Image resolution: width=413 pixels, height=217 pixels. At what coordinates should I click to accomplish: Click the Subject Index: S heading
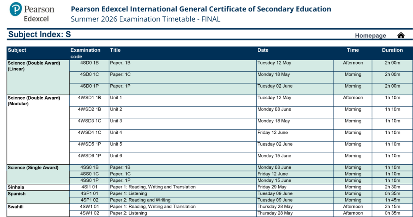click(40, 34)
